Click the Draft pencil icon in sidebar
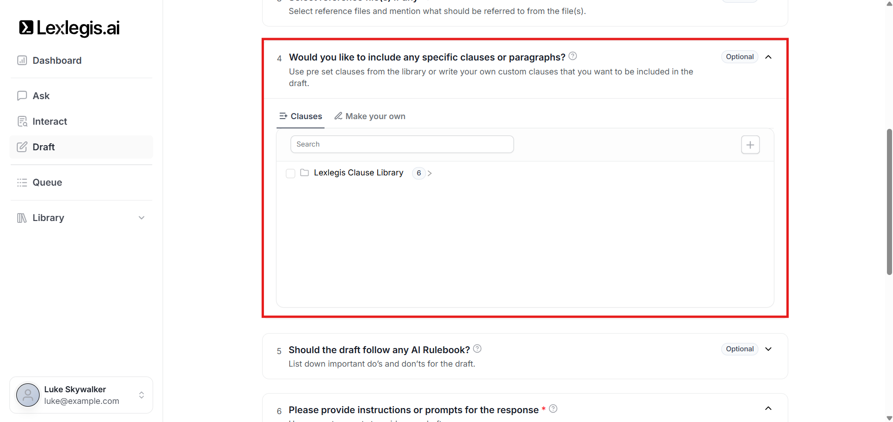The height and width of the screenshot is (422, 893). pos(22,147)
